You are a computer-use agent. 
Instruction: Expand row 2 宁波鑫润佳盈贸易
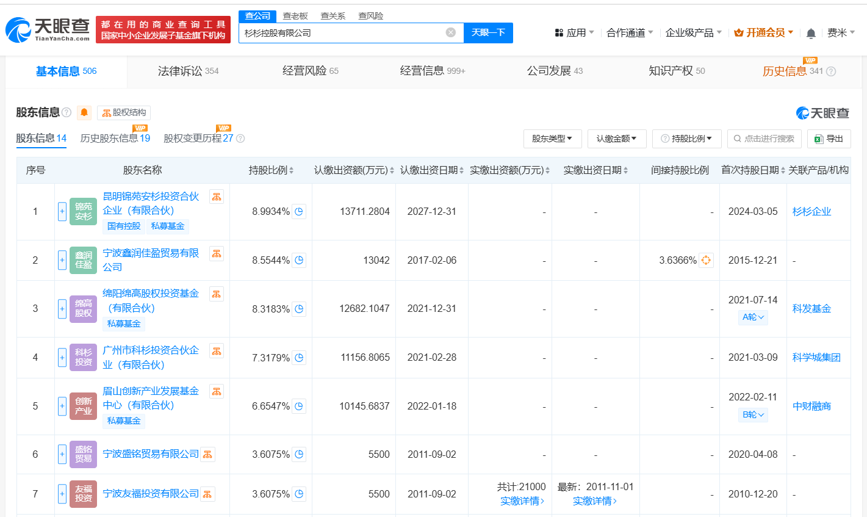point(62,260)
